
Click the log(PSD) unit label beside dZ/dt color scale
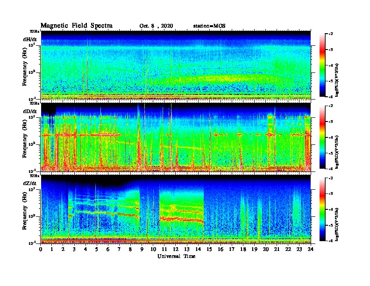(x=337, y=224)
